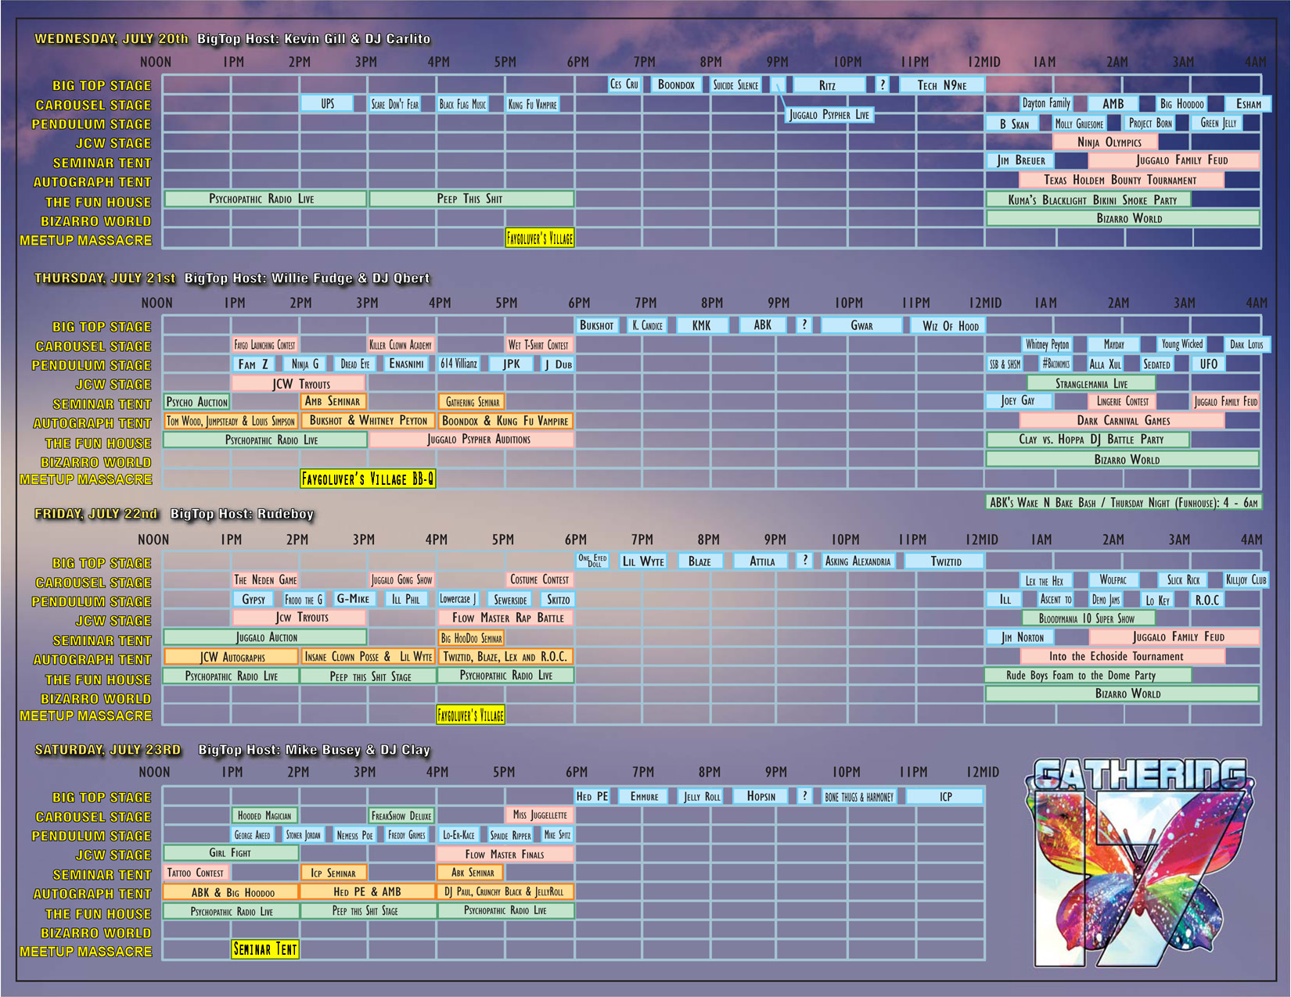Click the Dark Carnival Games block
The image size is (1291, 997).
1123,421
